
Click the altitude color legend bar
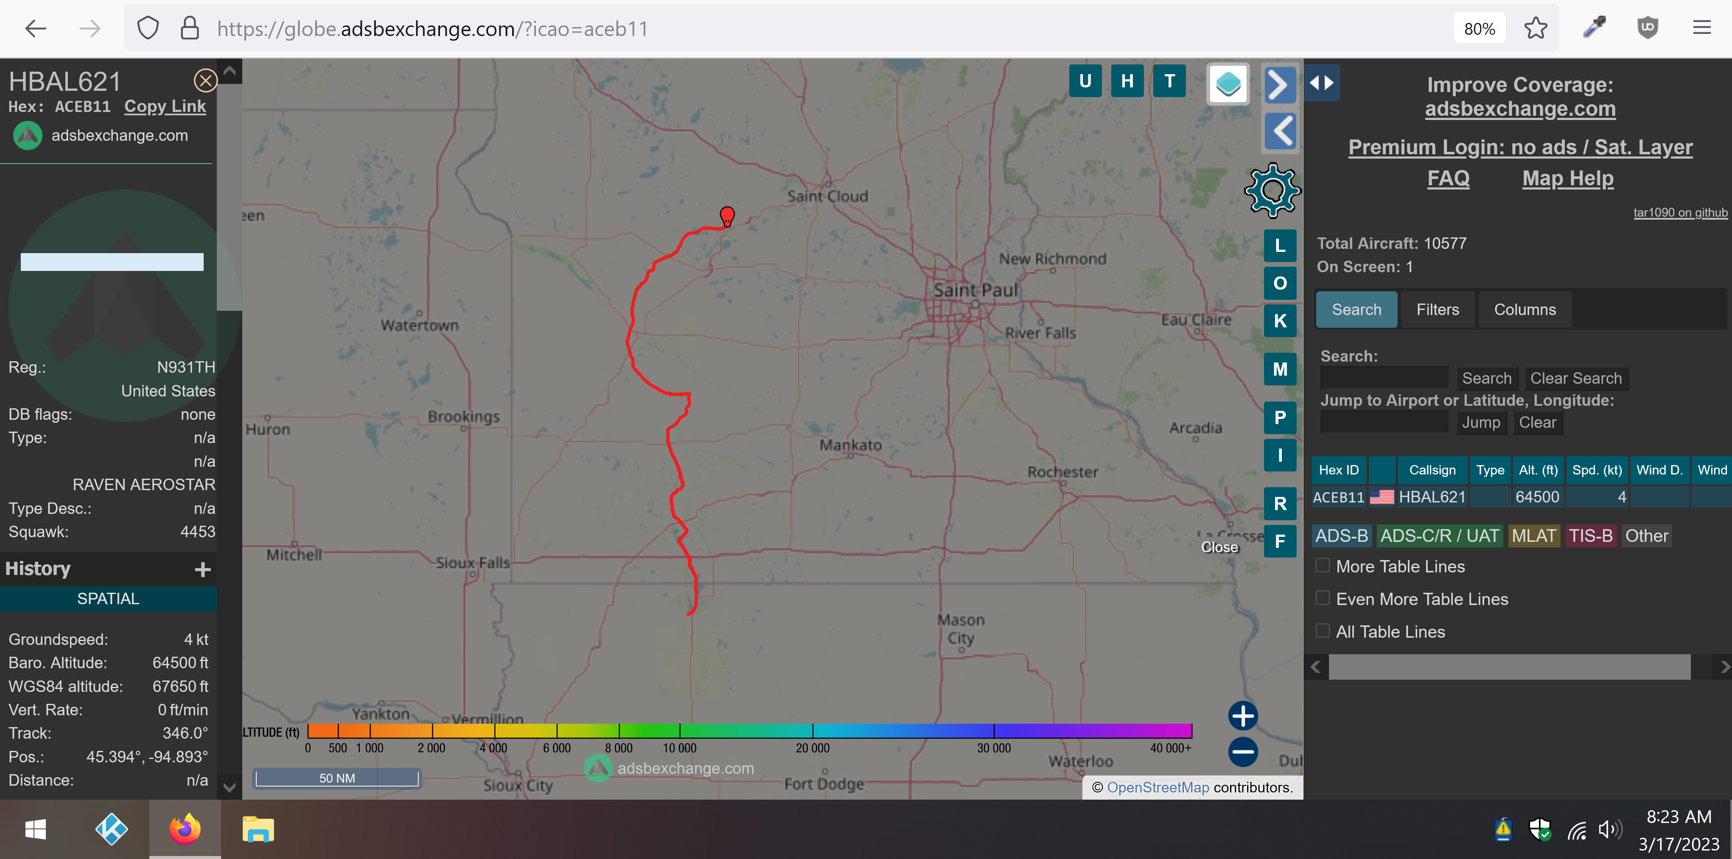(x=750, y=731)
